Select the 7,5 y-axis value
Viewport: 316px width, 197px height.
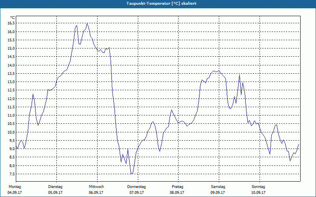click(x=12, y=174)
